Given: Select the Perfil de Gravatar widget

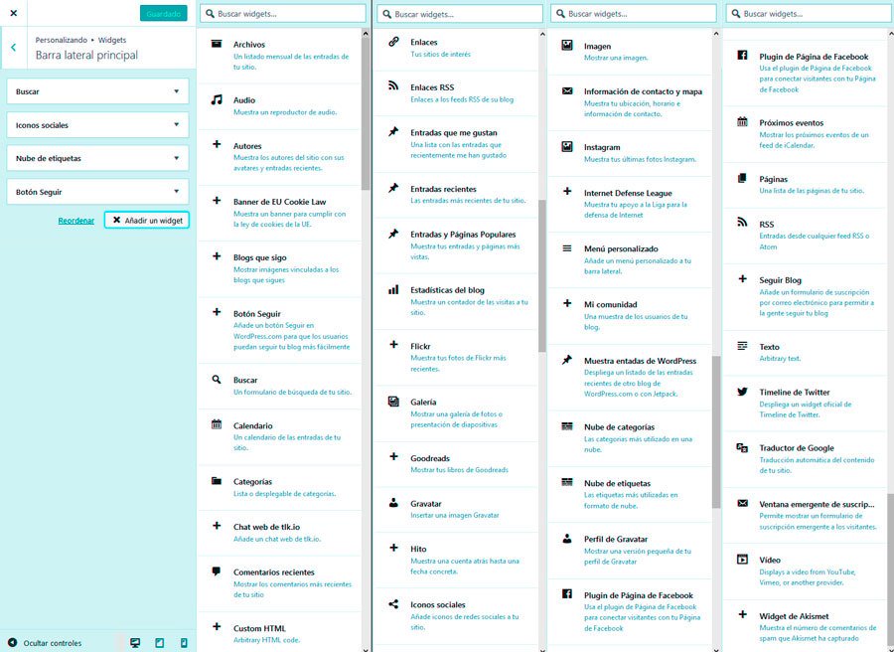Looking at the screenshot, I should click(630, 550).
